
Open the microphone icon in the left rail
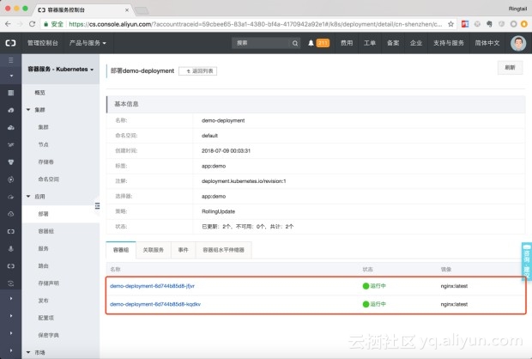click(x=11, y=248)
